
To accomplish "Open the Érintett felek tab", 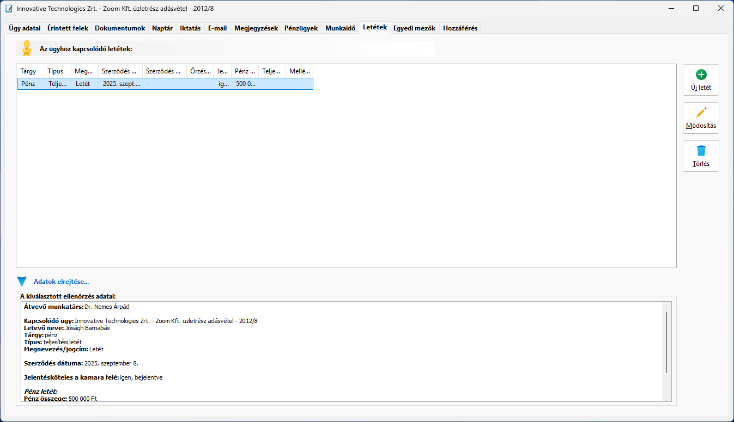I will 68,28.
